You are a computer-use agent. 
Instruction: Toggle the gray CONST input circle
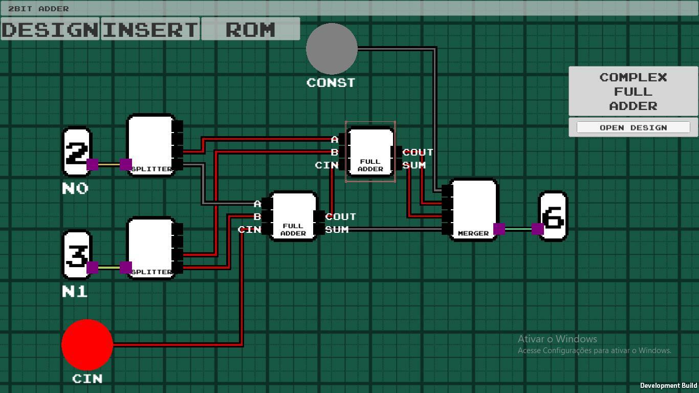tap(332, 49)
